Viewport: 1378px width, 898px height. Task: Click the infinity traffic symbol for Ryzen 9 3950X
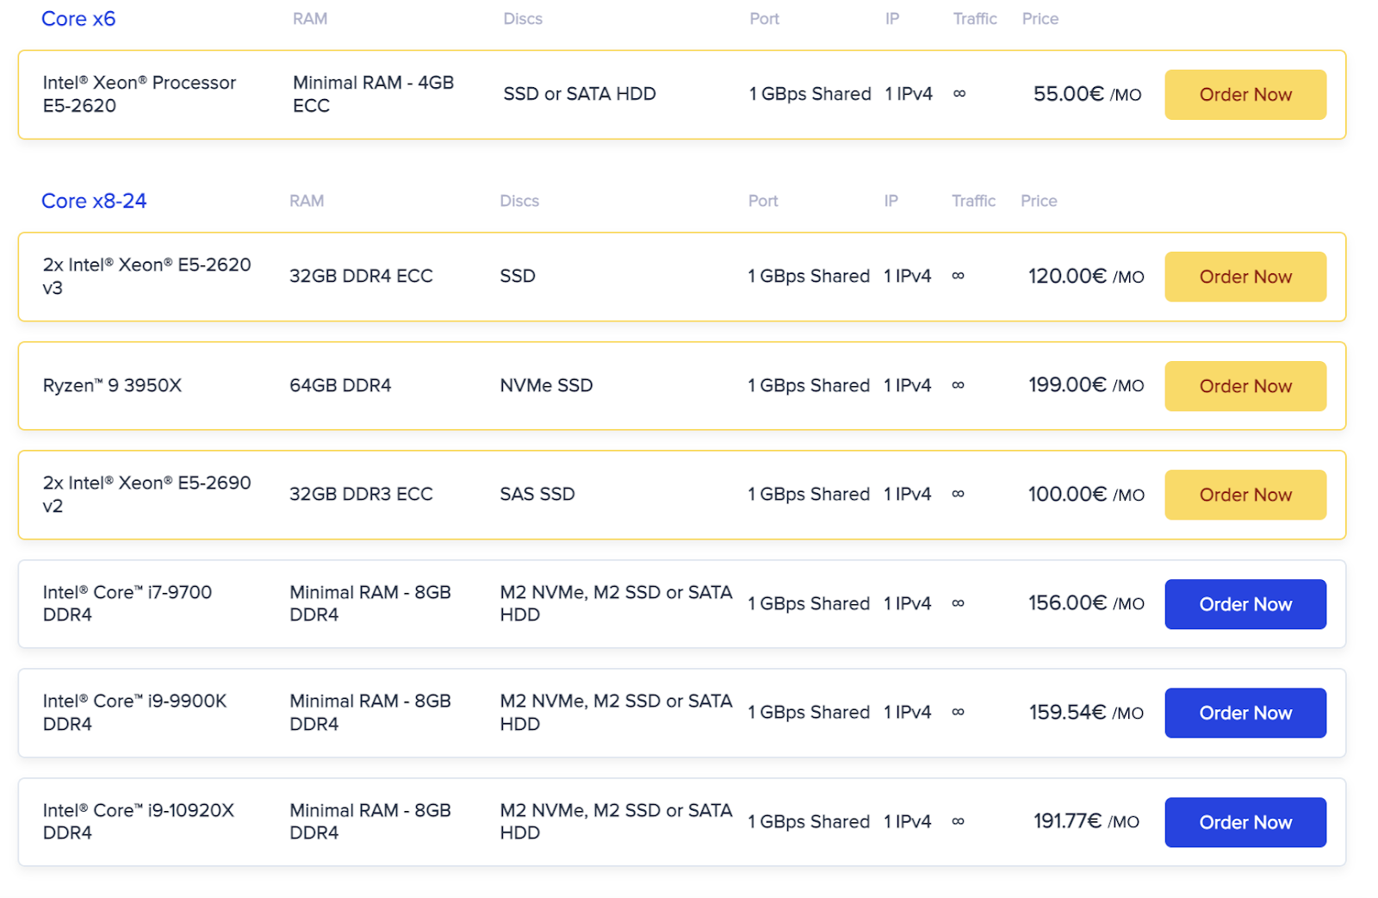[958, 385]
